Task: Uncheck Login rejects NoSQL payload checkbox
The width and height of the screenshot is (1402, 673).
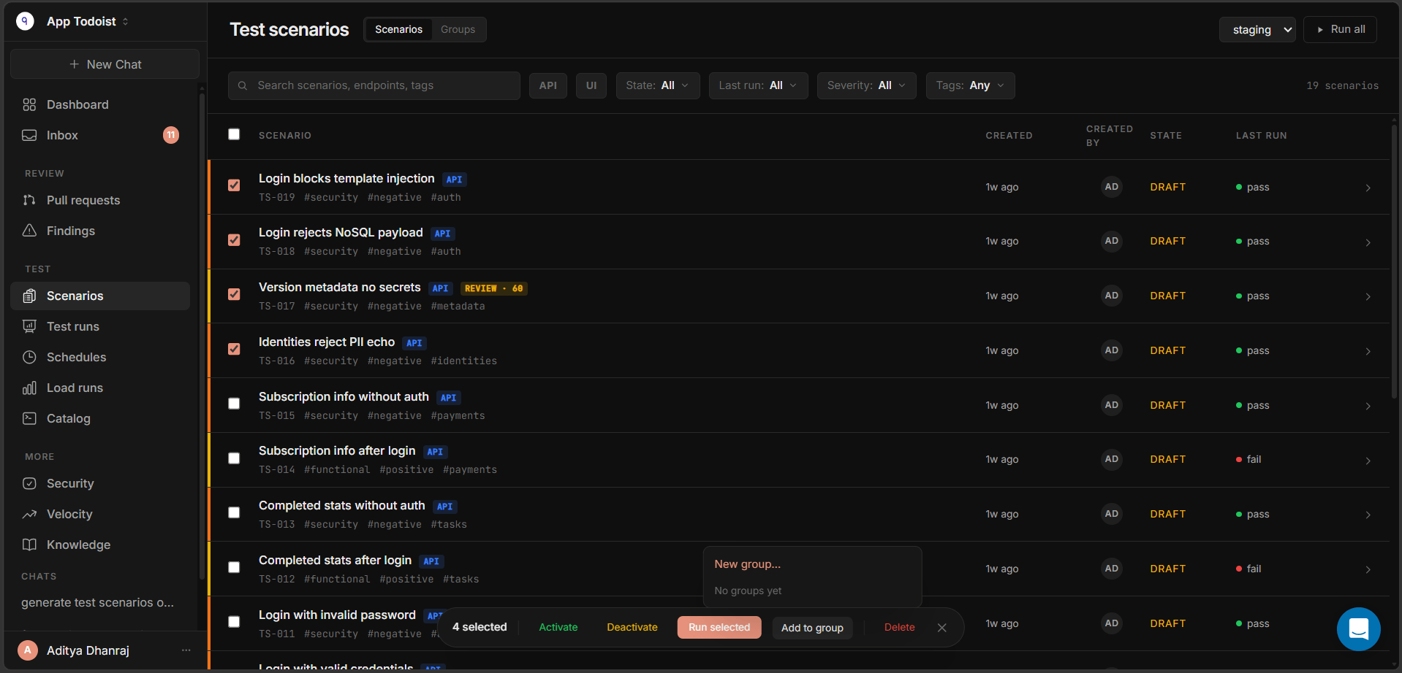Action: click(234, 240)
